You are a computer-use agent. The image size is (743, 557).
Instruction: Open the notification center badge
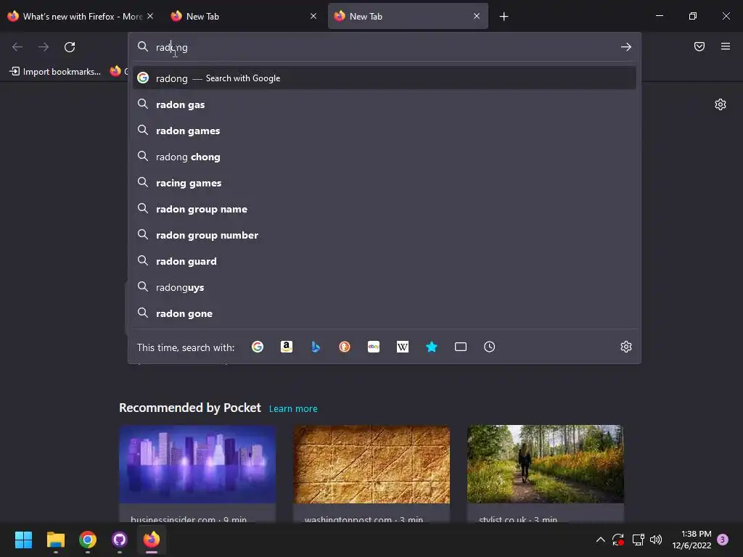tap(723, 540)
